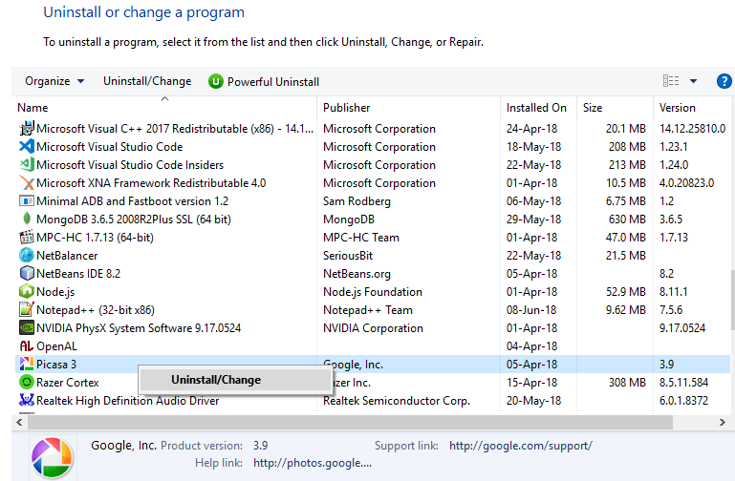Viewport: 735px width, 481px height.
Task: Sort by the Name column header
Action: pos(164,108)
